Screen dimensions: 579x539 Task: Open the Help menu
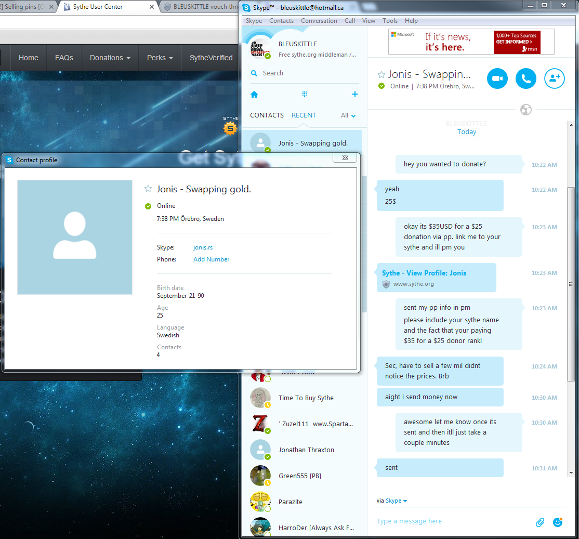coord(411,21)
